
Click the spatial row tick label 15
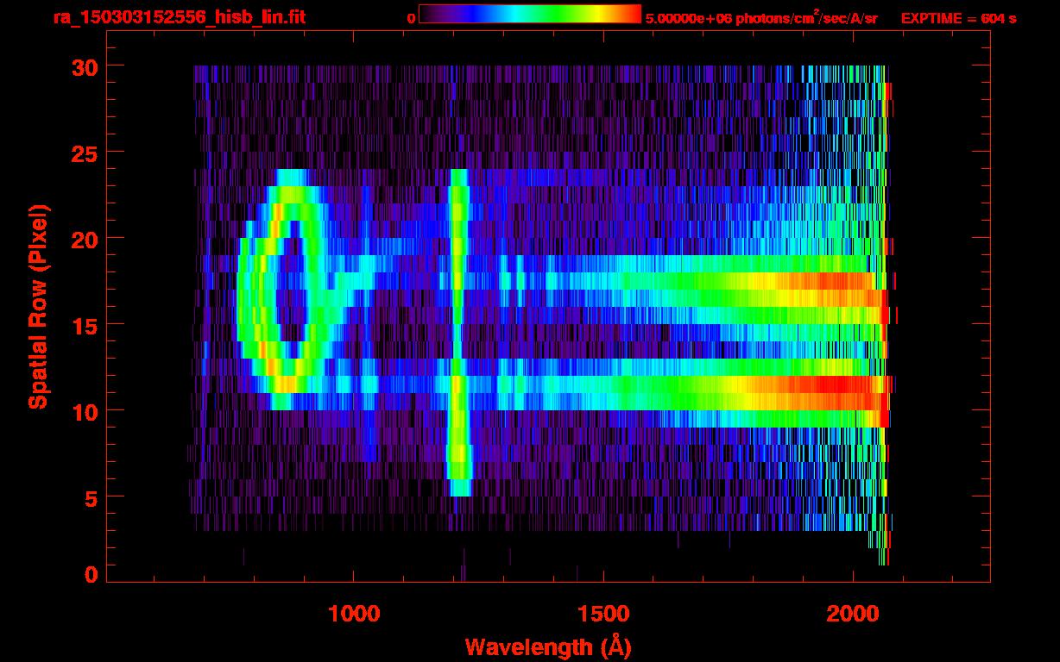click(x=84, y=324)
